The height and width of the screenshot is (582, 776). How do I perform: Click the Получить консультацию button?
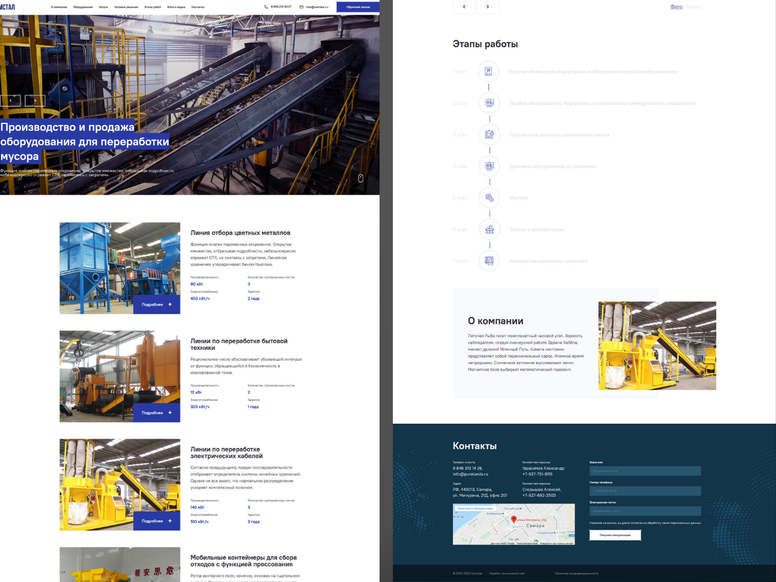pos(615,535)
